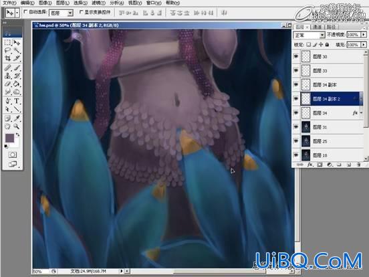Select the Paint Bucket tool
The width and height of the screenshot is (369, 277).
pos(17,84)
